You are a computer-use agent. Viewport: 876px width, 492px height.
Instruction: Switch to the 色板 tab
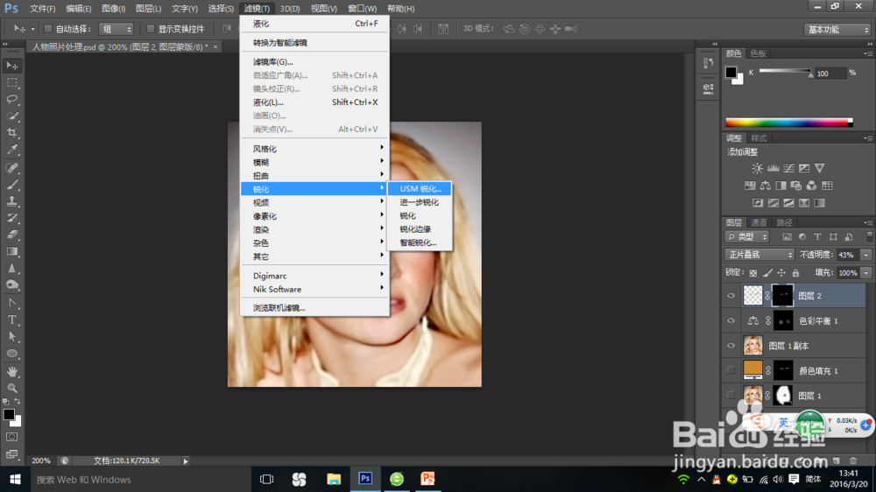758,53
